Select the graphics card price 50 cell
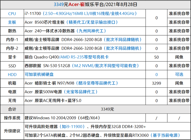Viewport: 191px width, 140px height. click(157, 57)
